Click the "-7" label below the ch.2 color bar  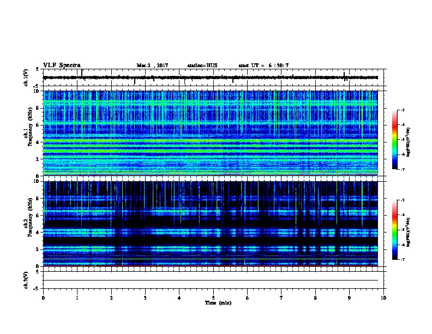coord(402,260)
